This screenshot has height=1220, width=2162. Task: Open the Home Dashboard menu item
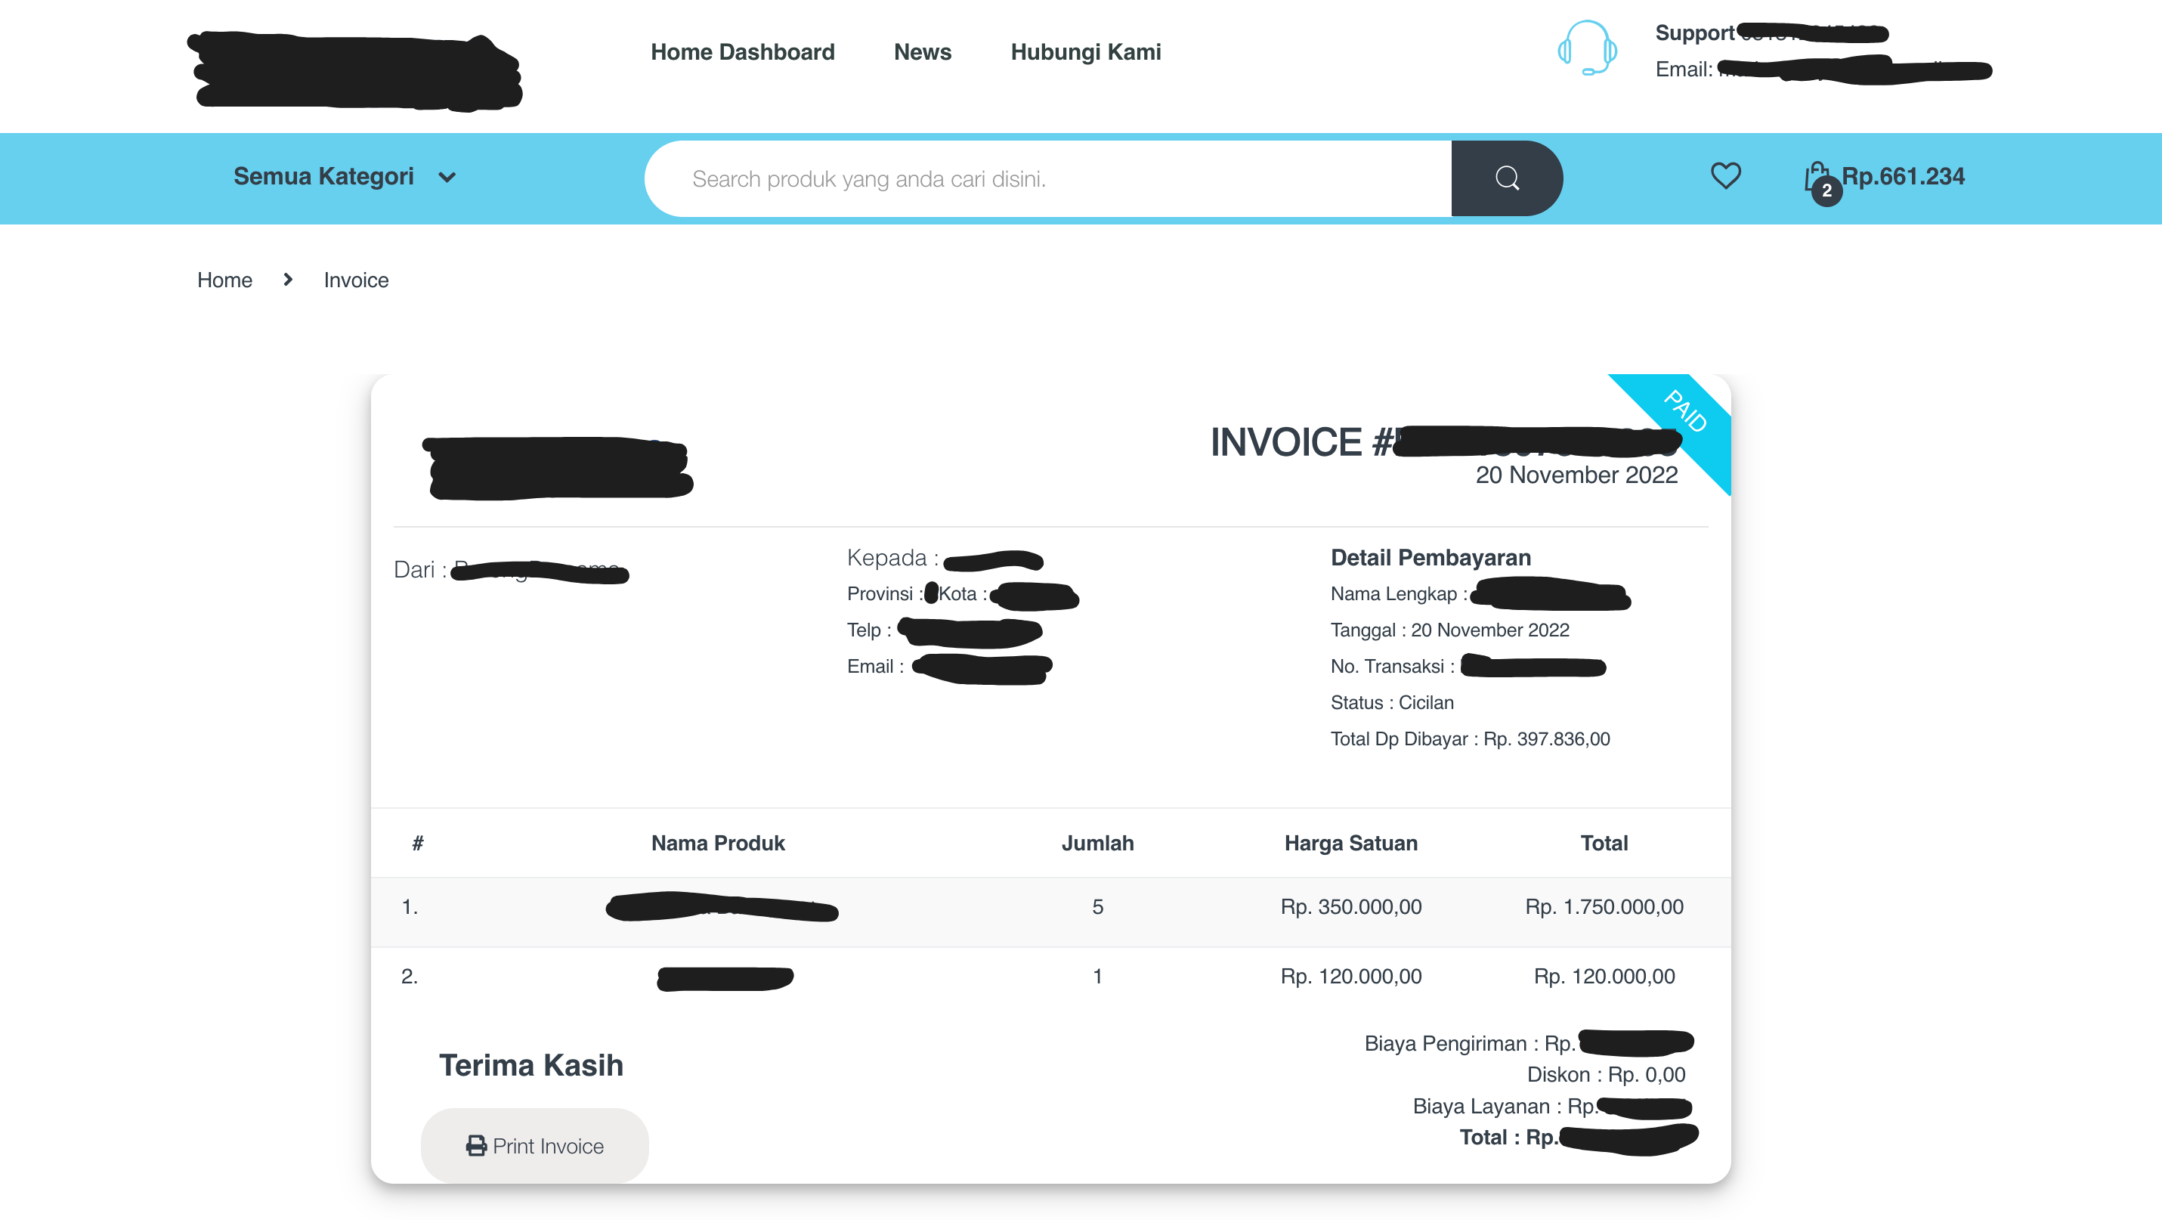pyautogui.click(x=742, y=52)
